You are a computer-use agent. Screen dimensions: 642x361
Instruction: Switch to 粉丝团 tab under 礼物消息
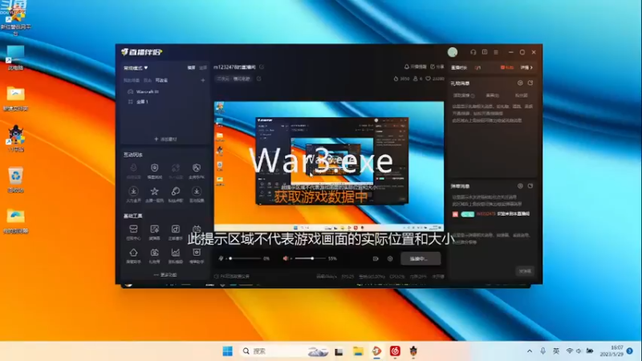pos(521,95)
